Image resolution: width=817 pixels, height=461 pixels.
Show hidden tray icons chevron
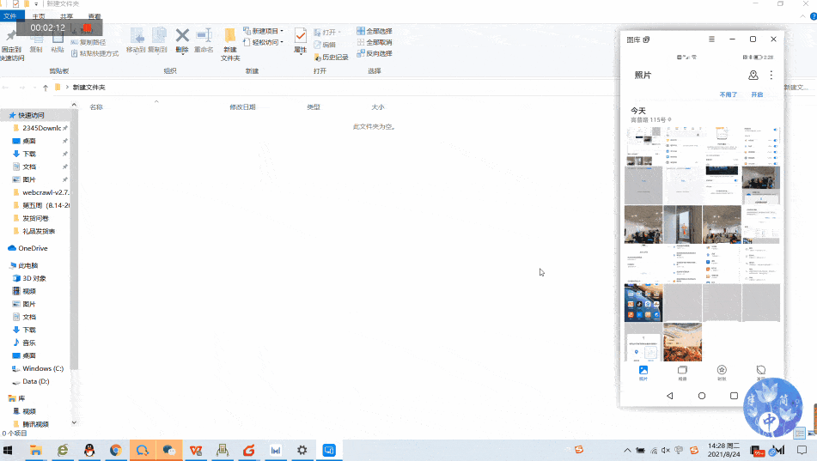pos(627,451)
